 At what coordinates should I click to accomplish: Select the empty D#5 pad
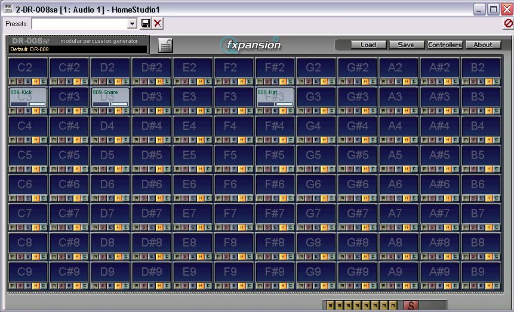[152, 155]
